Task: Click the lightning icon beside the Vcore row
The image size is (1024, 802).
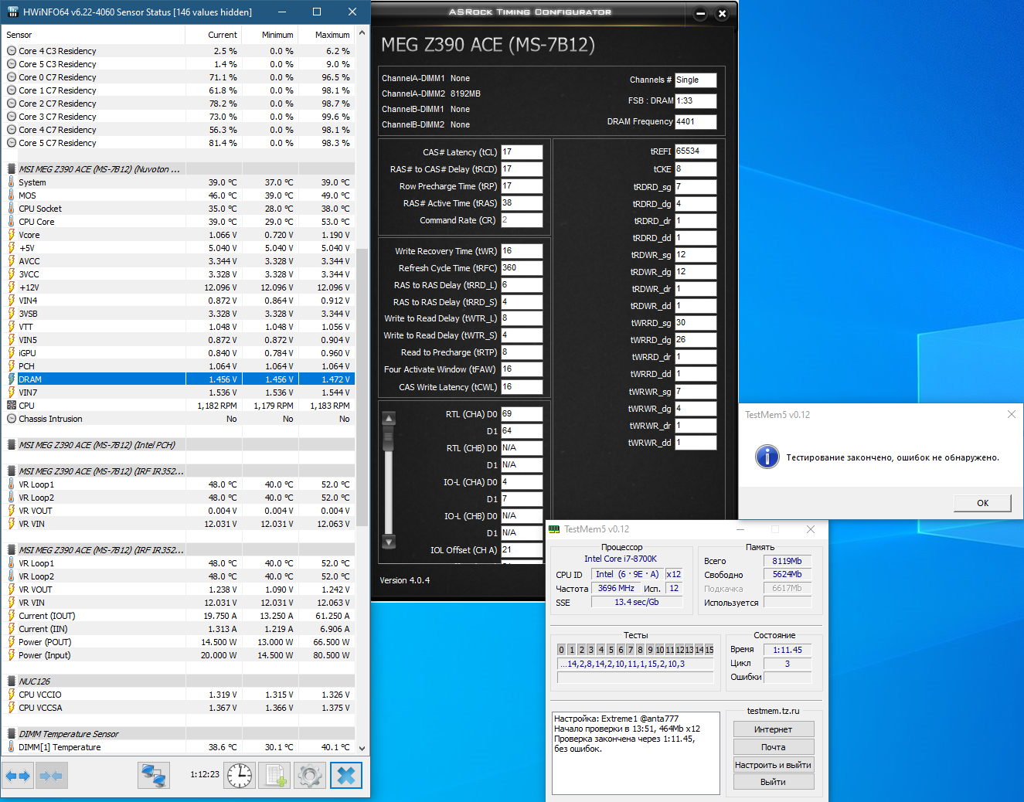Action: click(x=11, y=235)
